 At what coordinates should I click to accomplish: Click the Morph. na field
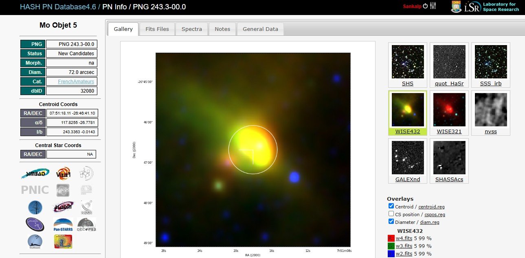(72, 63)
